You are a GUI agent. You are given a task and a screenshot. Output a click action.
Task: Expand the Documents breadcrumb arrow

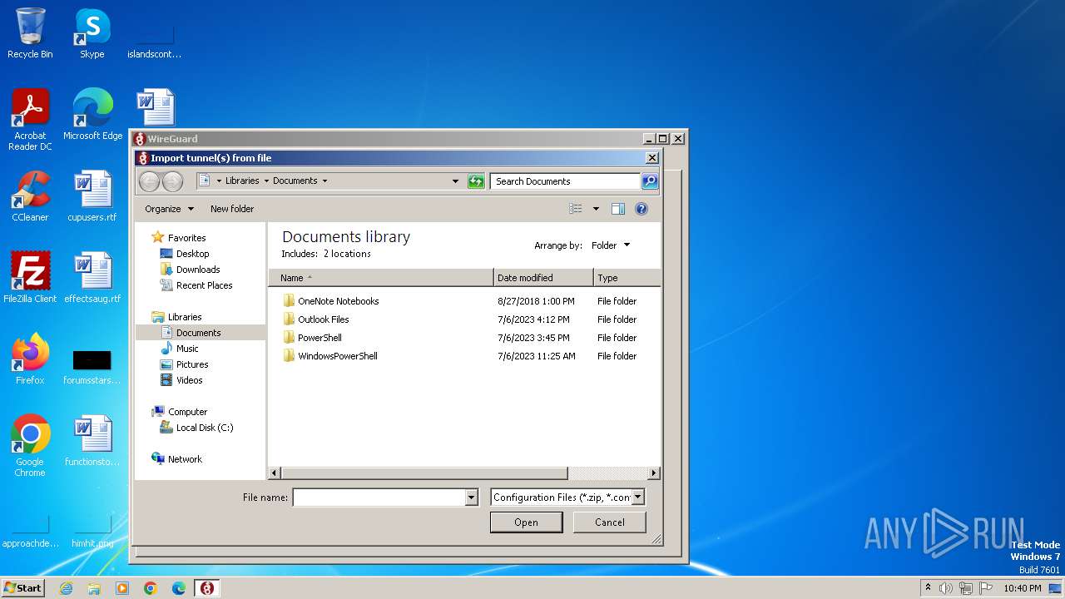324,181
